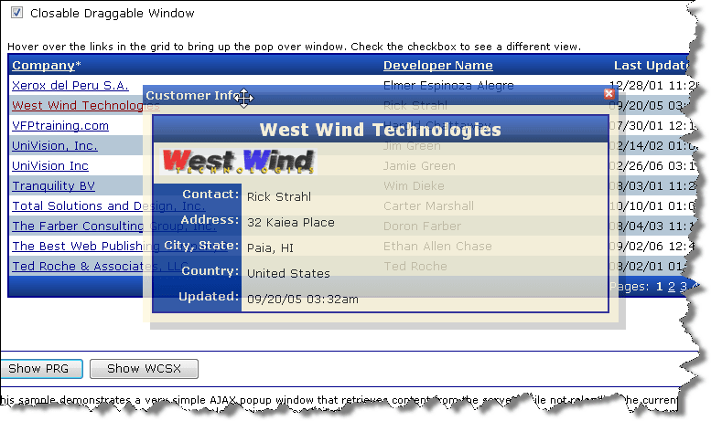Open the West Wind Technologies company link
The width and height of the screenshot is (711, 421).
(x=86, y=105)
